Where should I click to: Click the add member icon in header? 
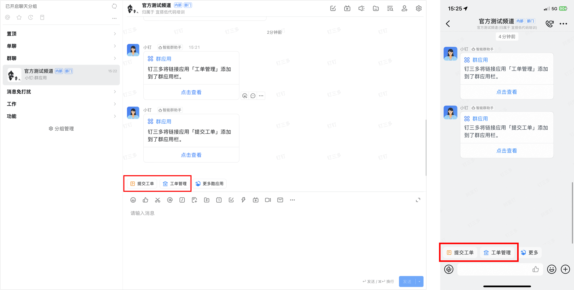[x=404, y=8]
